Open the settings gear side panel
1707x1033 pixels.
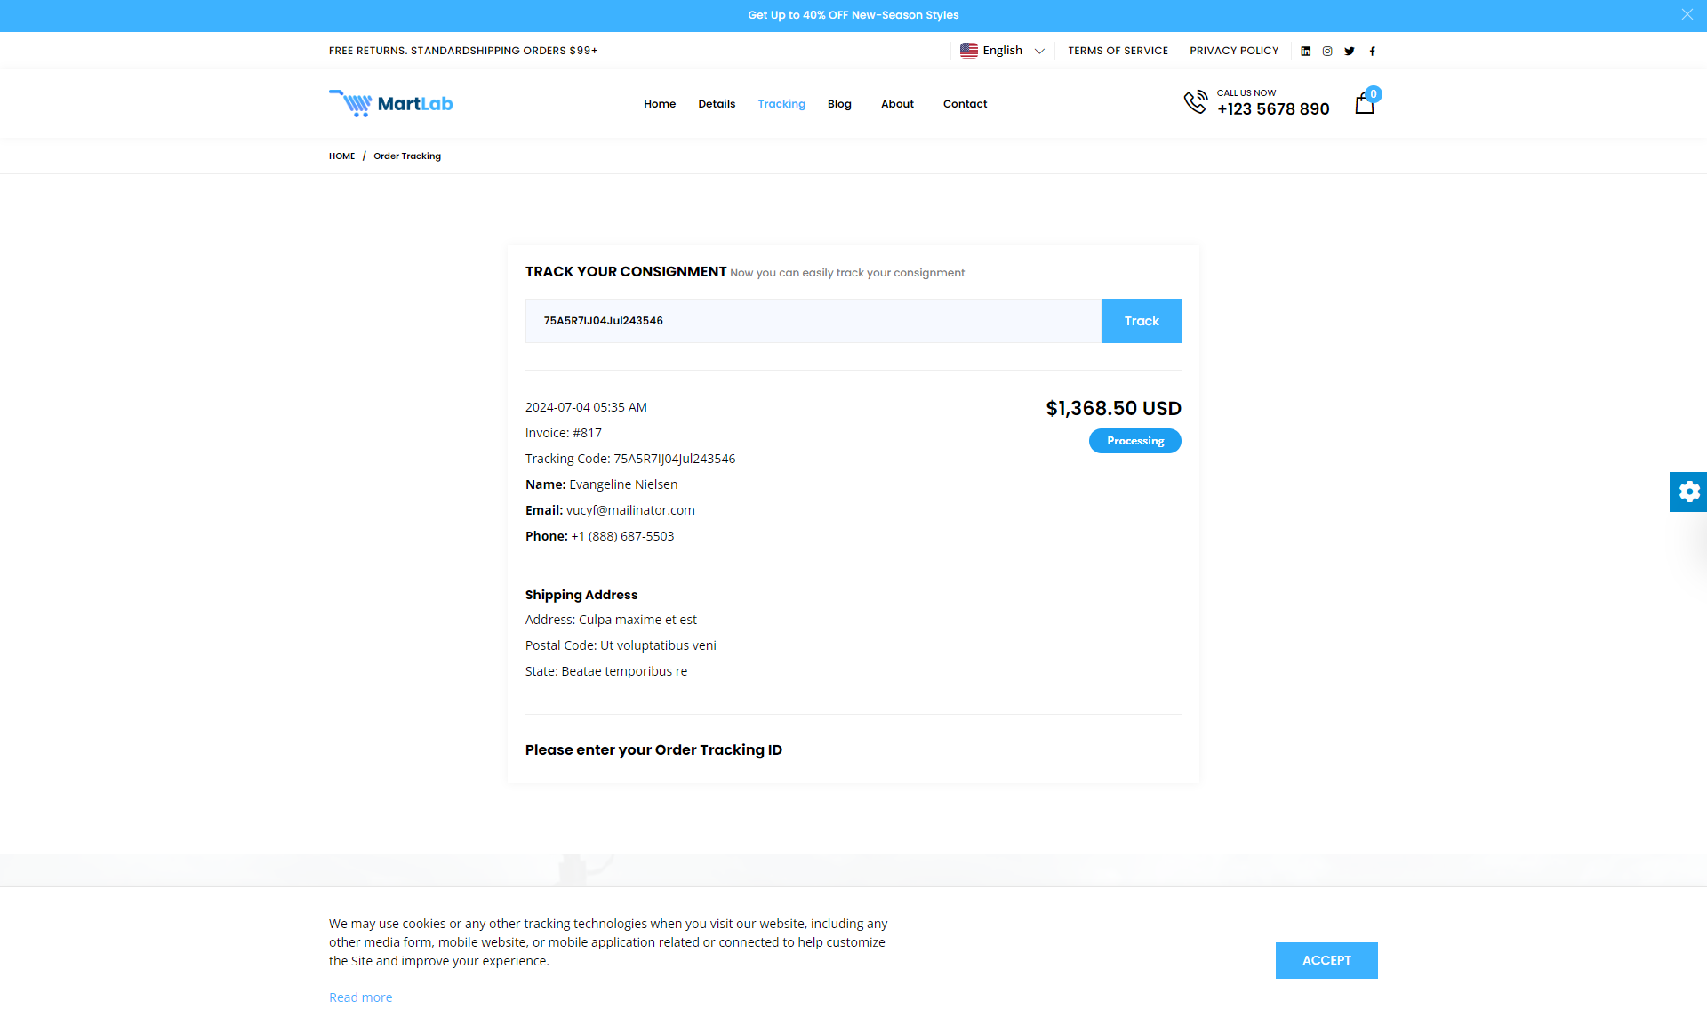(1688, 492)
